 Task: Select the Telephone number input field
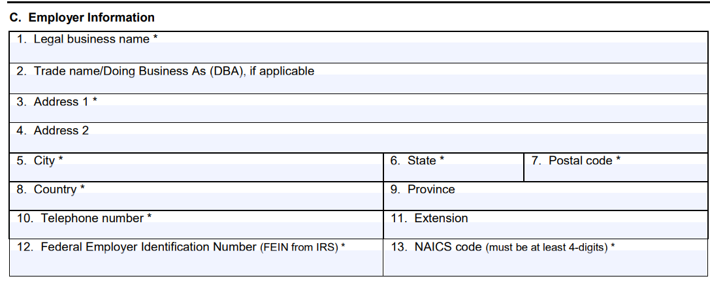click(x=196, y=231)
